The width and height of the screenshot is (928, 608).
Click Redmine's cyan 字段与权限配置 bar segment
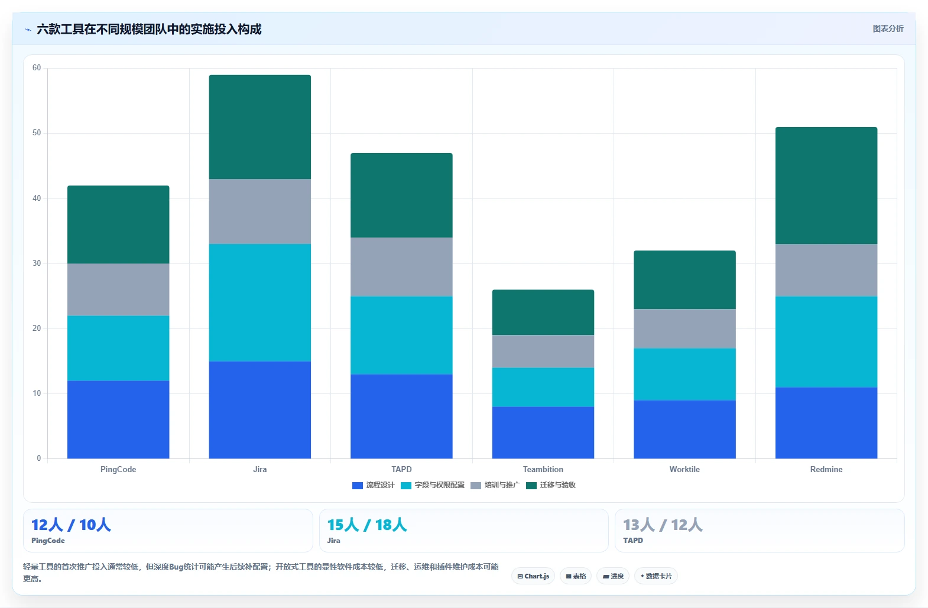coord(826,342)
